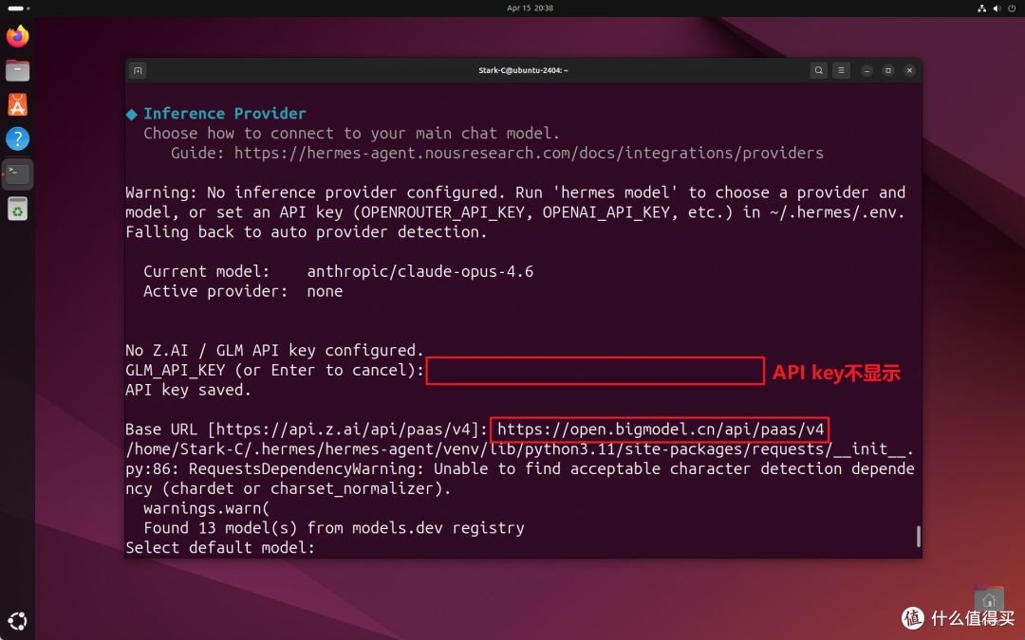
Task: Click the terminal search icon
Action: (x=818, y=70)
